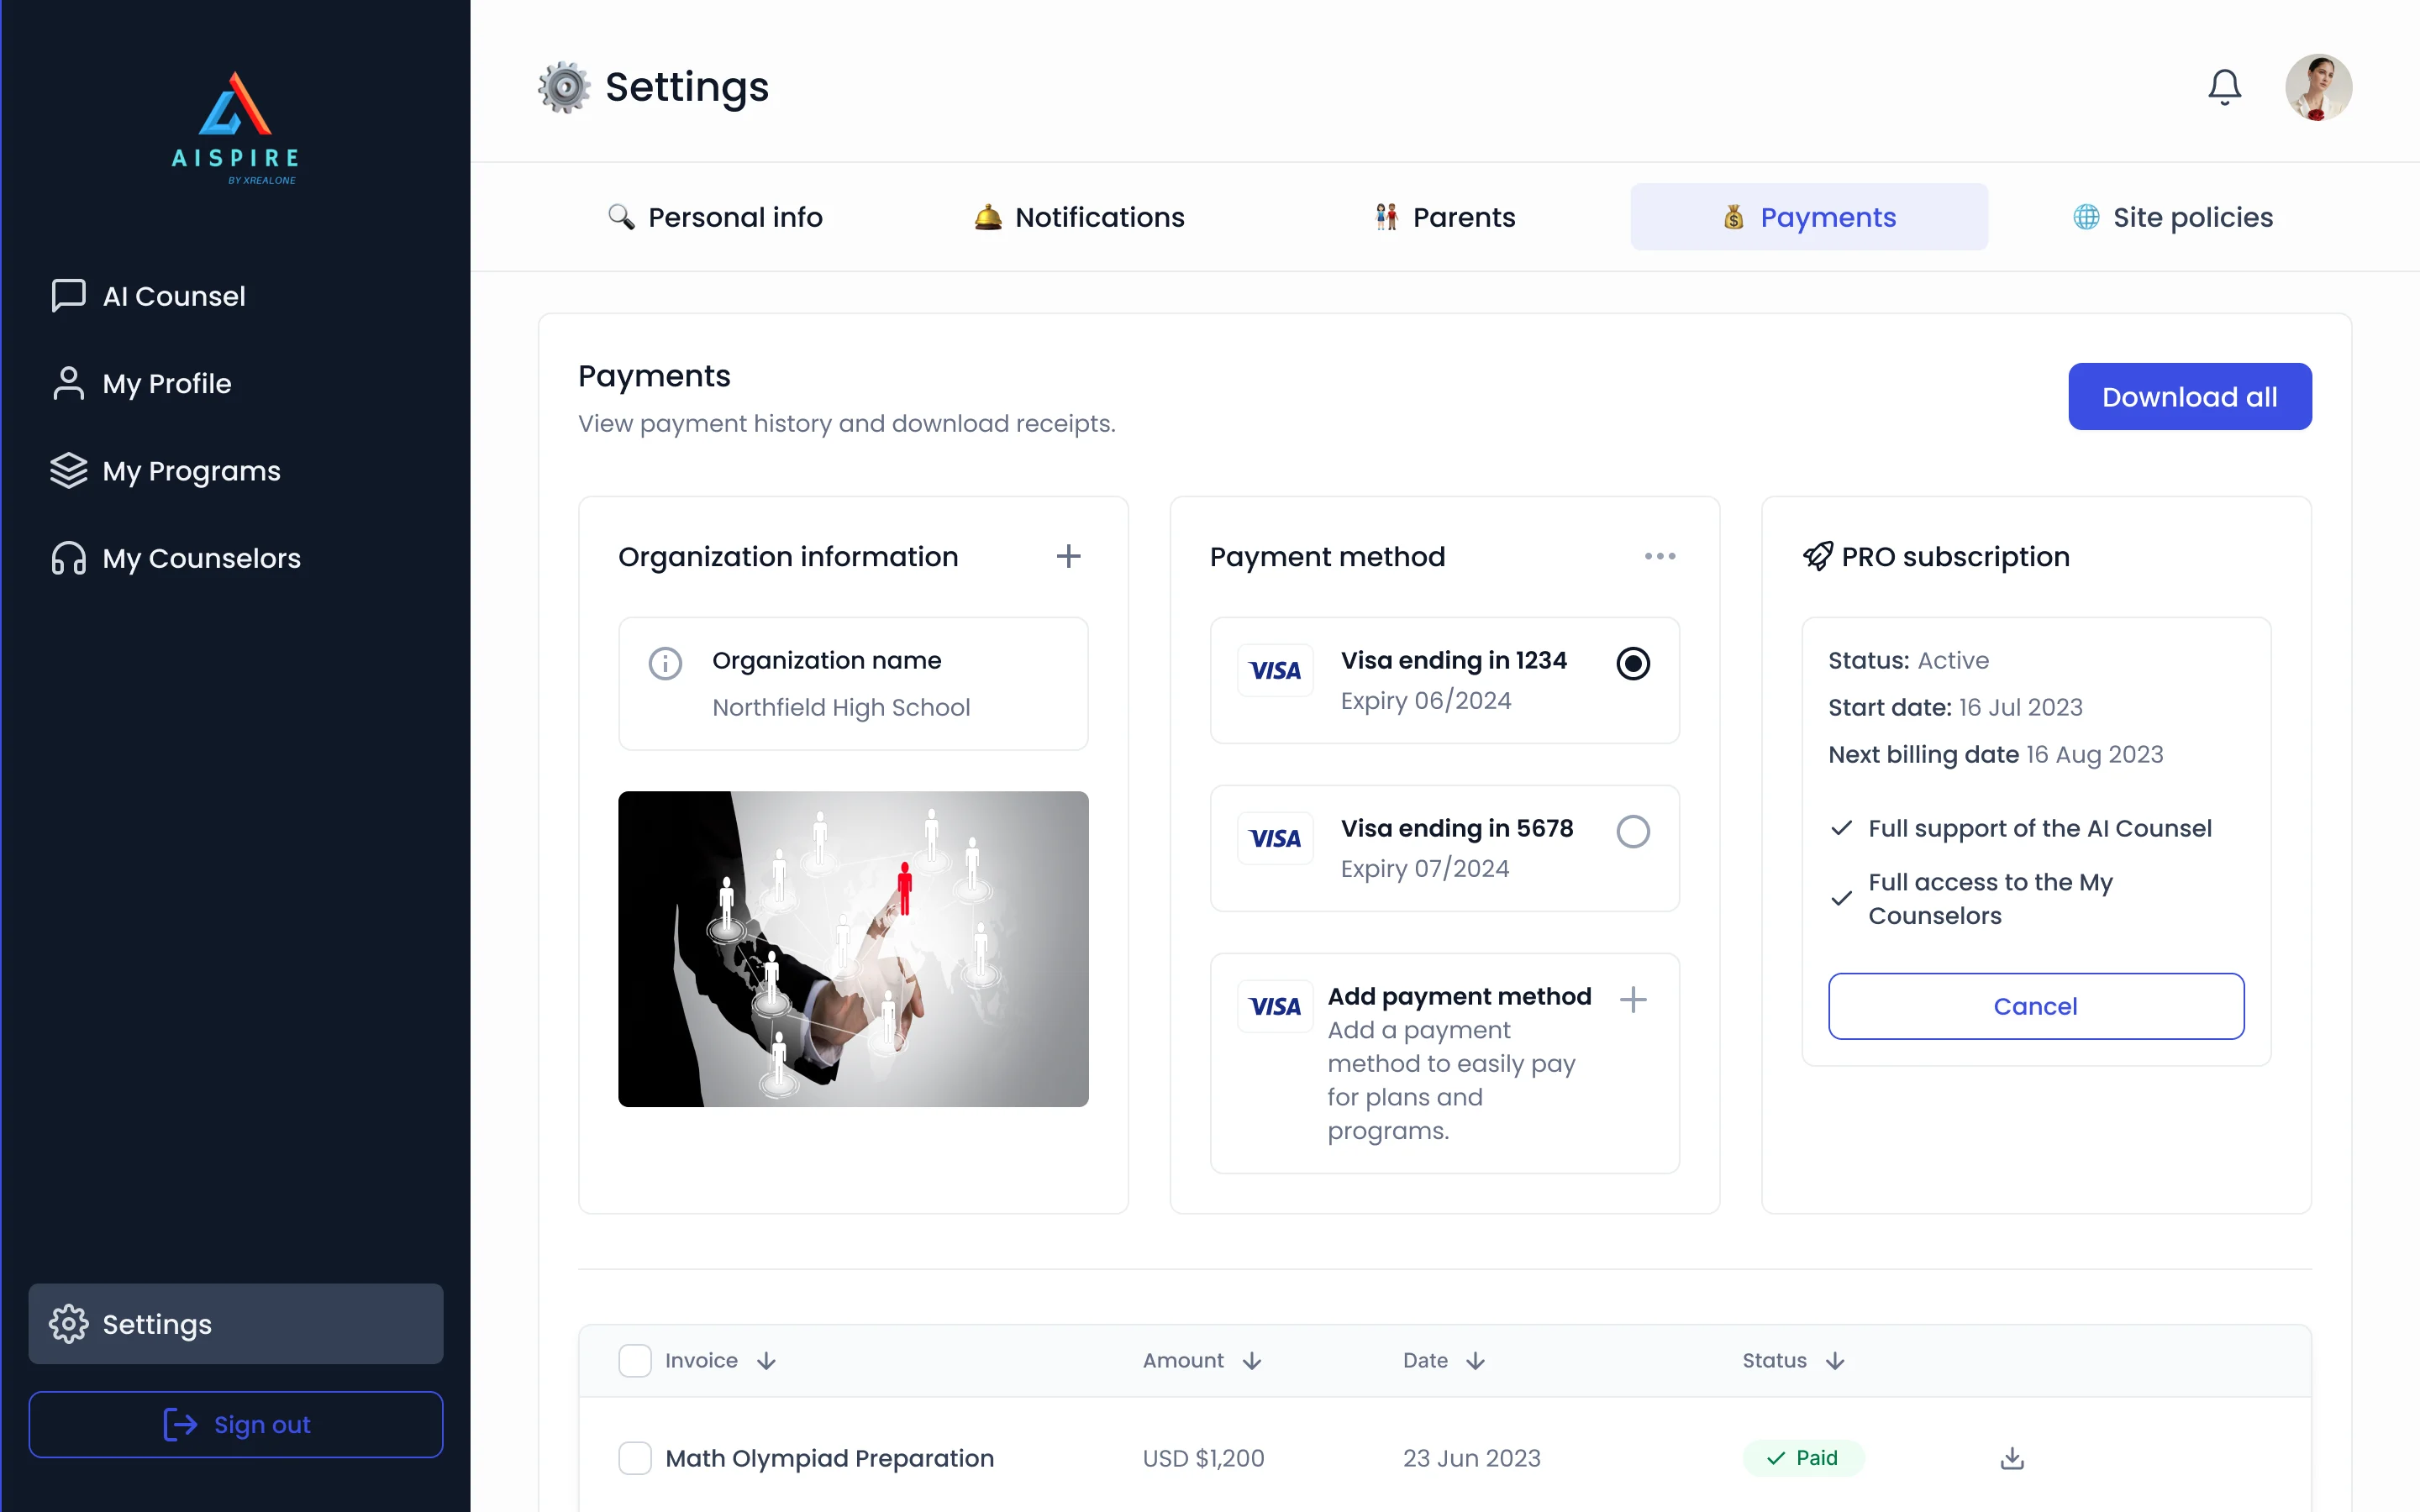This screenshot has height=1512, width=2420.
Task: Click the PRO subscription rocket icon
Action: tap(1817, 556)
